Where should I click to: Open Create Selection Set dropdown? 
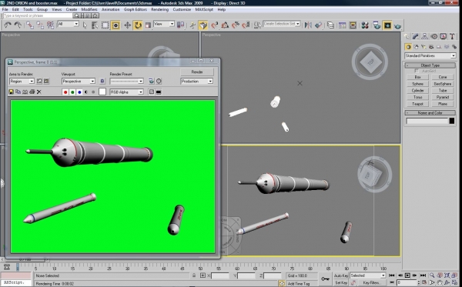[282, 24]
